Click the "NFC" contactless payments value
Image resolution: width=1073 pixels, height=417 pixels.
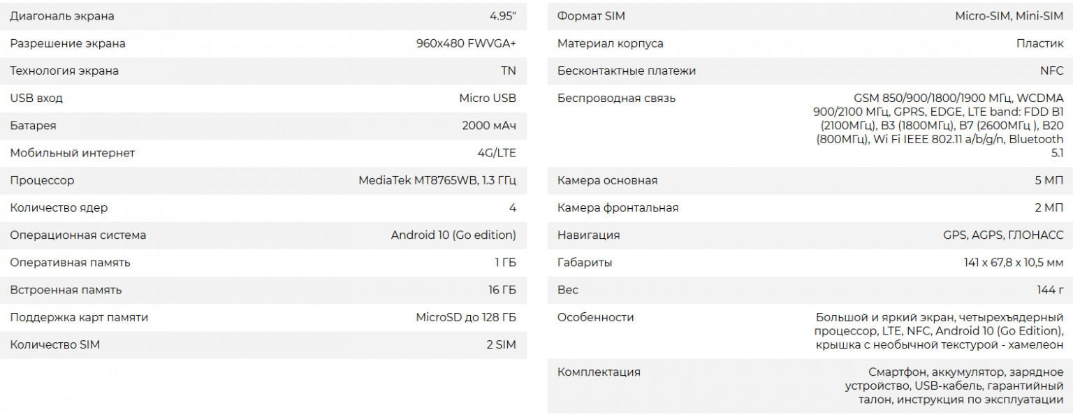coord(1051,71)
